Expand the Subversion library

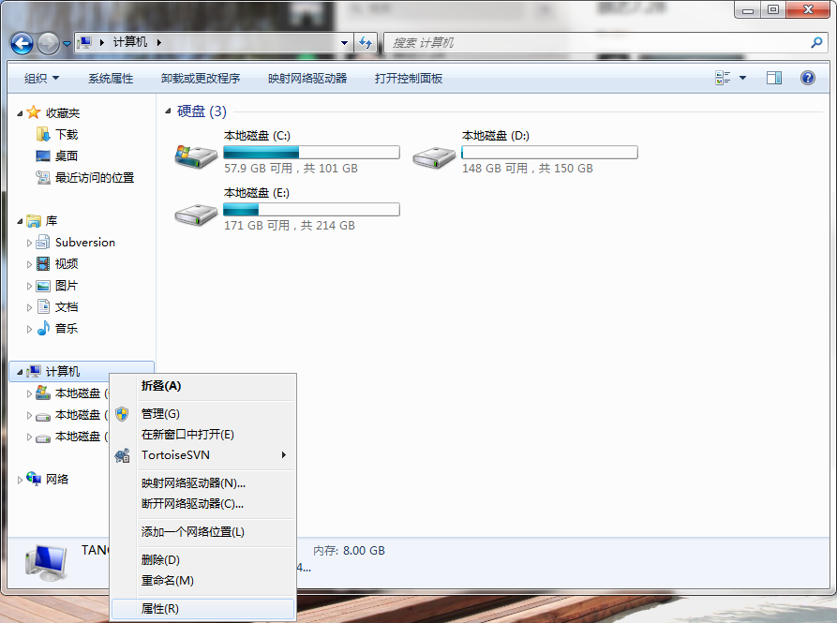click(29, 243)
